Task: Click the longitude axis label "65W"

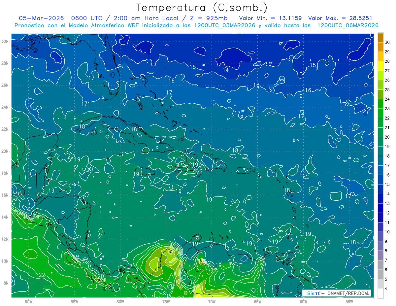Action: click(258, 302)
